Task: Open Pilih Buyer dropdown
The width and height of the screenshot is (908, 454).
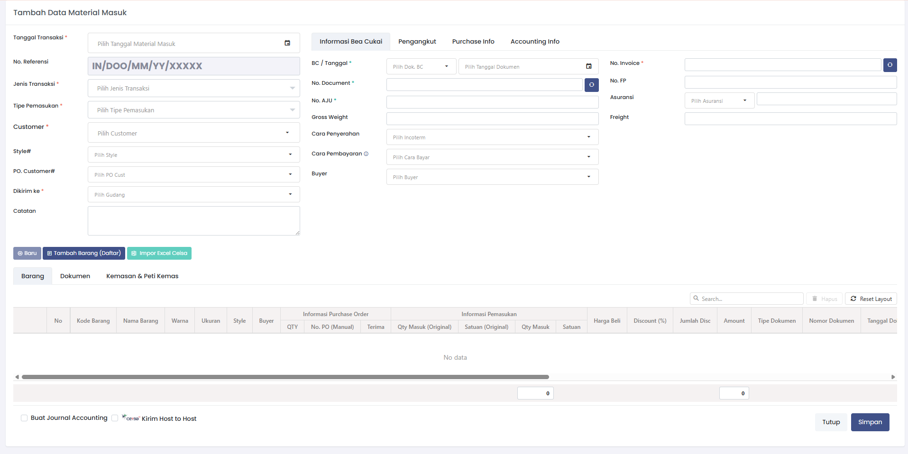Action: (492, 177)
